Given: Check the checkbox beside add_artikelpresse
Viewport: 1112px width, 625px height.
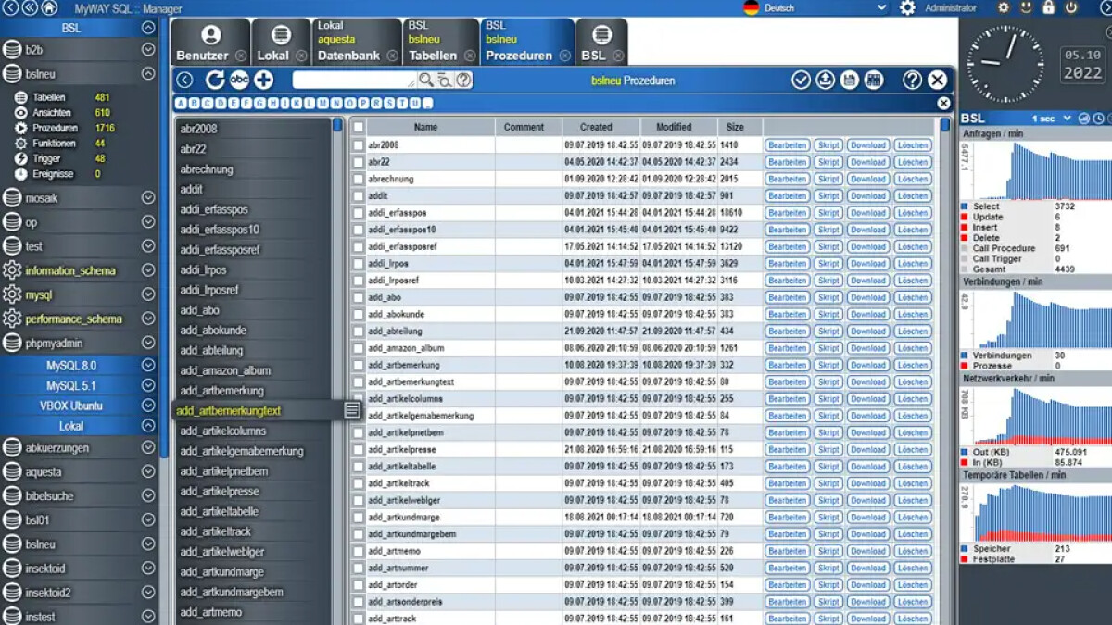Looking at the screenshot, I should tap(356, 449).
